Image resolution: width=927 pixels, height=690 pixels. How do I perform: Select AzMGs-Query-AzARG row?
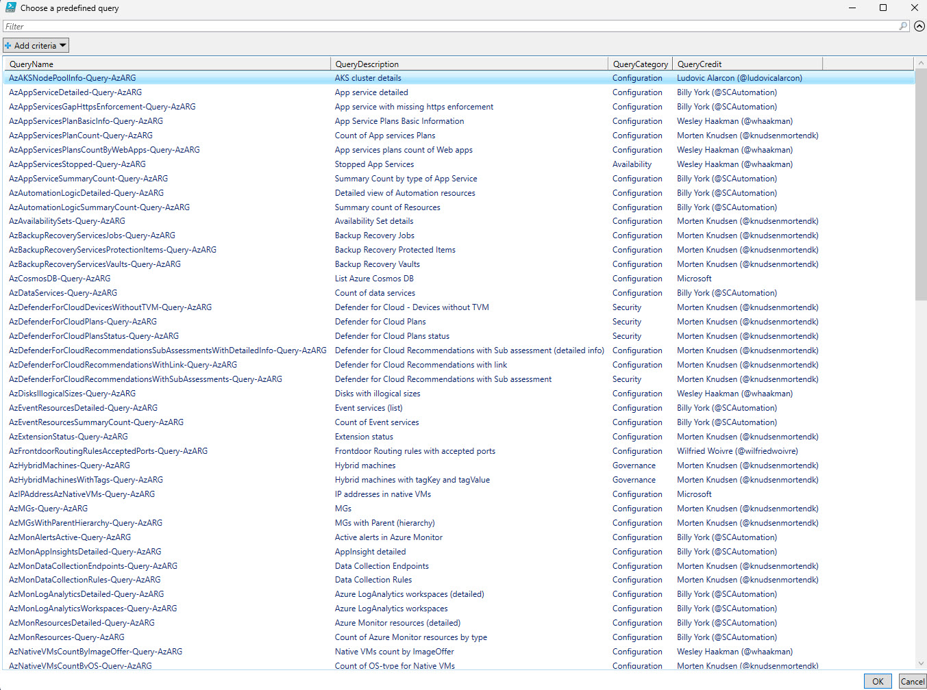pyautogui.click(x=459, y=509)
